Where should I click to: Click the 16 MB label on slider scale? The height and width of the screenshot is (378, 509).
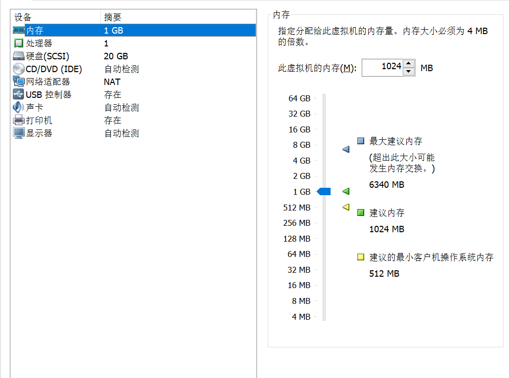[299, 285]
